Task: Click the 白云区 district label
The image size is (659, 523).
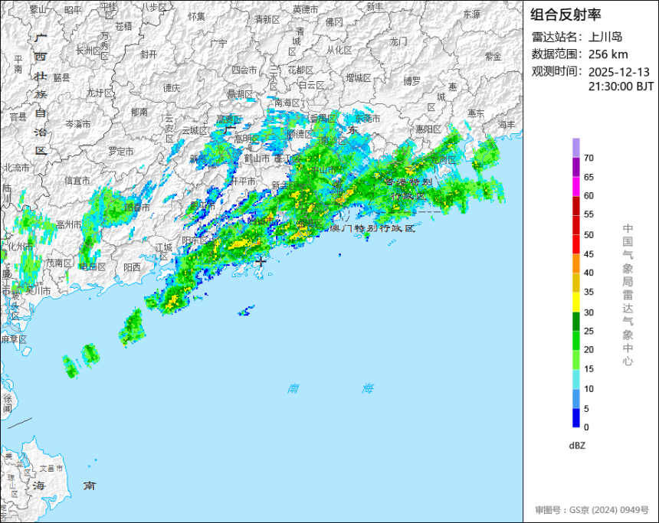Action: [x=311, y=85]
